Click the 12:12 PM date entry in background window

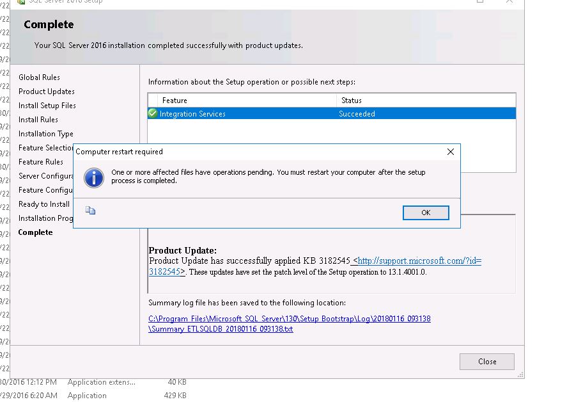coord(28,382)
